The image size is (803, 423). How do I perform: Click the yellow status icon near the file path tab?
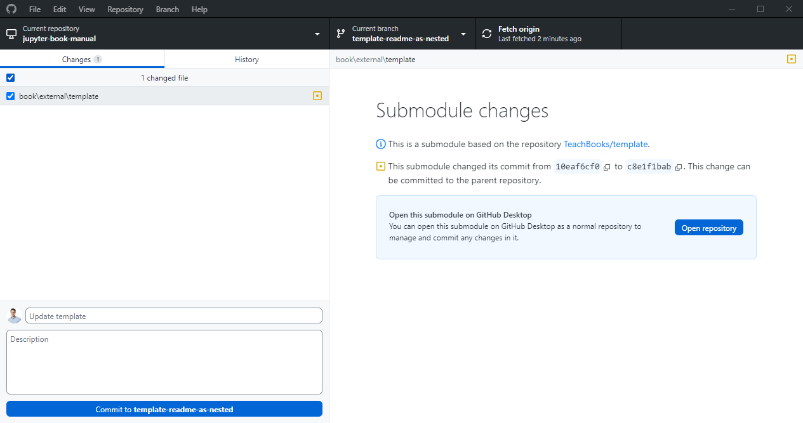click(792, 59)
